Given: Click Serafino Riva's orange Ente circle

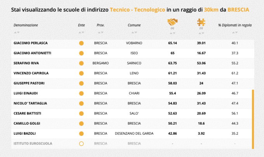Looking at the screenshot, I should 82,63.
